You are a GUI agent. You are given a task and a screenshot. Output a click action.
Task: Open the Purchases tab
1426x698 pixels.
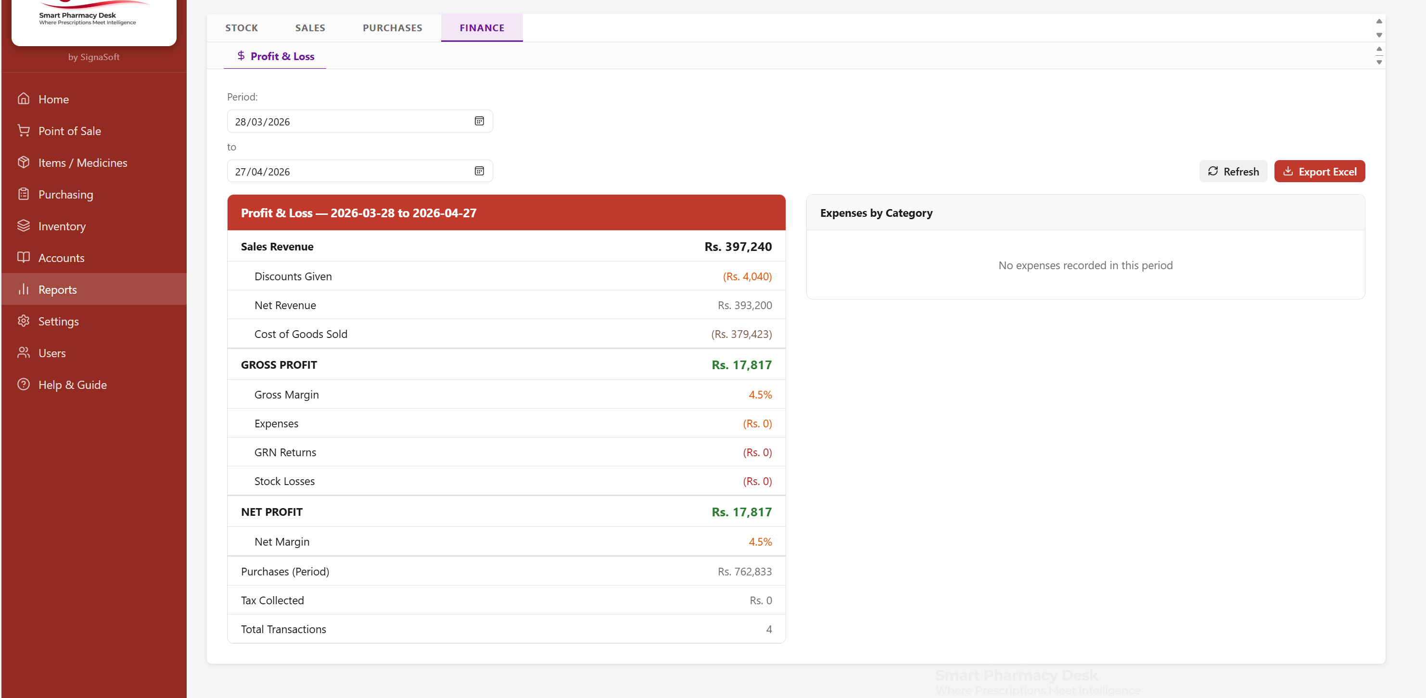[x=392, y=28]
